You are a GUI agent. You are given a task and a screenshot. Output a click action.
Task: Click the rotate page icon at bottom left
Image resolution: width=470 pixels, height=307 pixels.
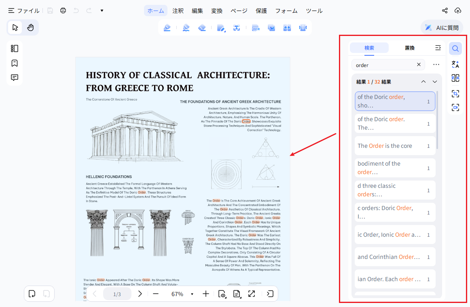[x=32, y=294]
